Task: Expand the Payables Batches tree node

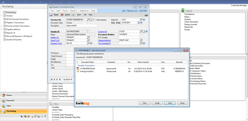Action: [x=2, y=29]
